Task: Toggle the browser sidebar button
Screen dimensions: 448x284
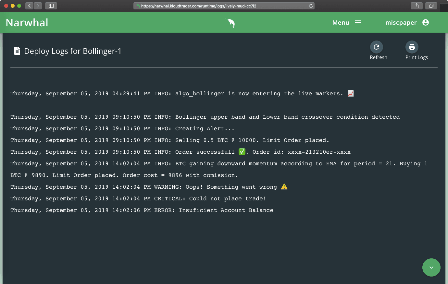Action: [51, 6]
